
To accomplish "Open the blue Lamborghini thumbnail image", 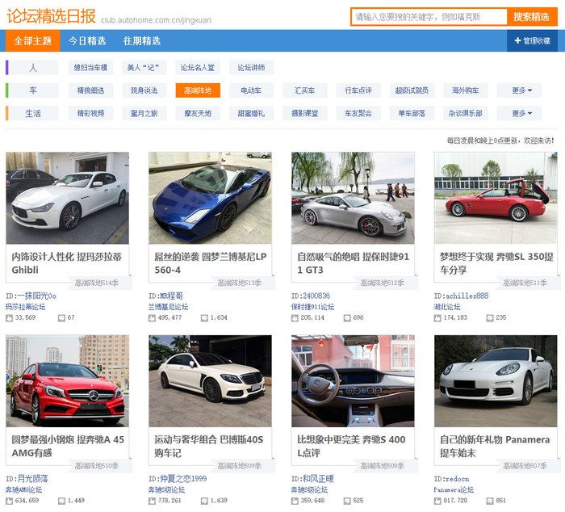I will coord(210,198).
